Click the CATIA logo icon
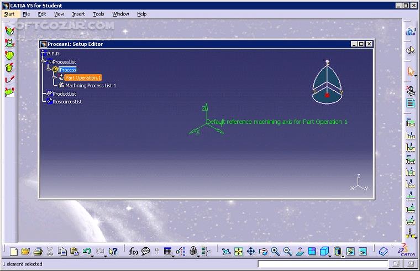Viewport: 420px width, 271px height. (x=406, y=250)
